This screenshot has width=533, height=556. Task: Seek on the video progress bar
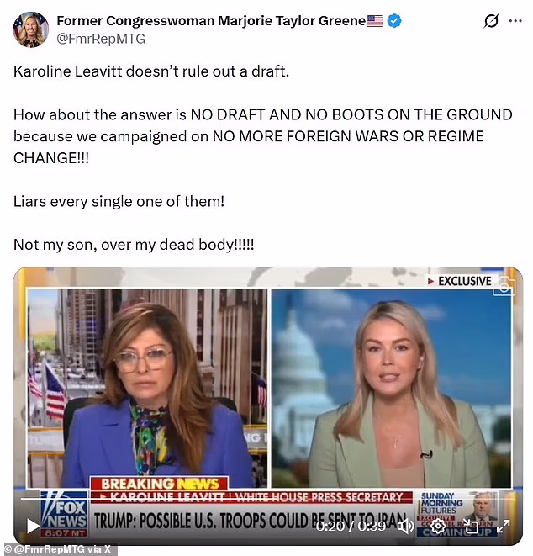pos(267,499)
